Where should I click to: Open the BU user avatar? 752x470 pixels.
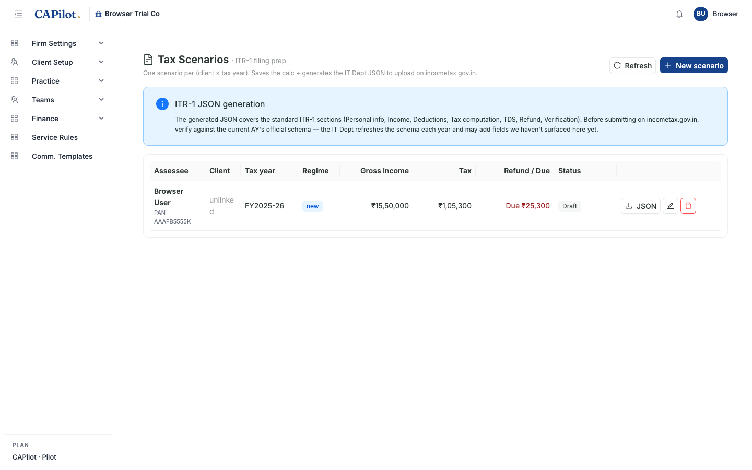pyautogui.click(x=701, y=14)
